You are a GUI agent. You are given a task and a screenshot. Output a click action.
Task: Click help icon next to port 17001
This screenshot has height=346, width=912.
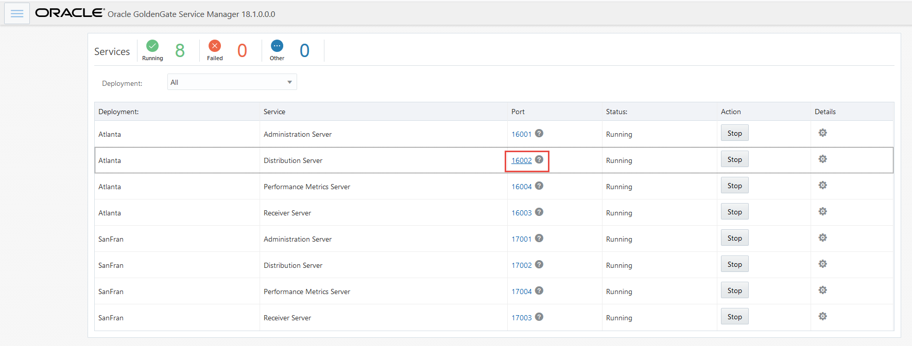[539, 238]
